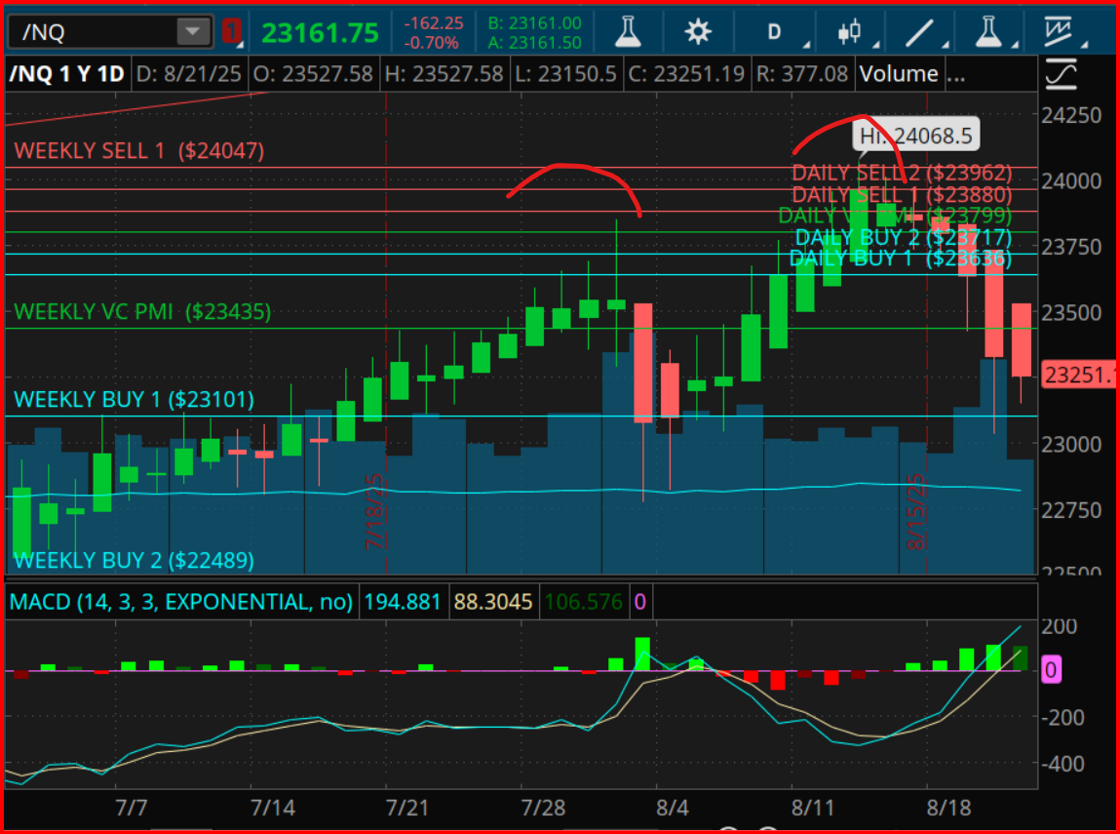Click the 7/18/25 vertical date marker

coord(375,512)
